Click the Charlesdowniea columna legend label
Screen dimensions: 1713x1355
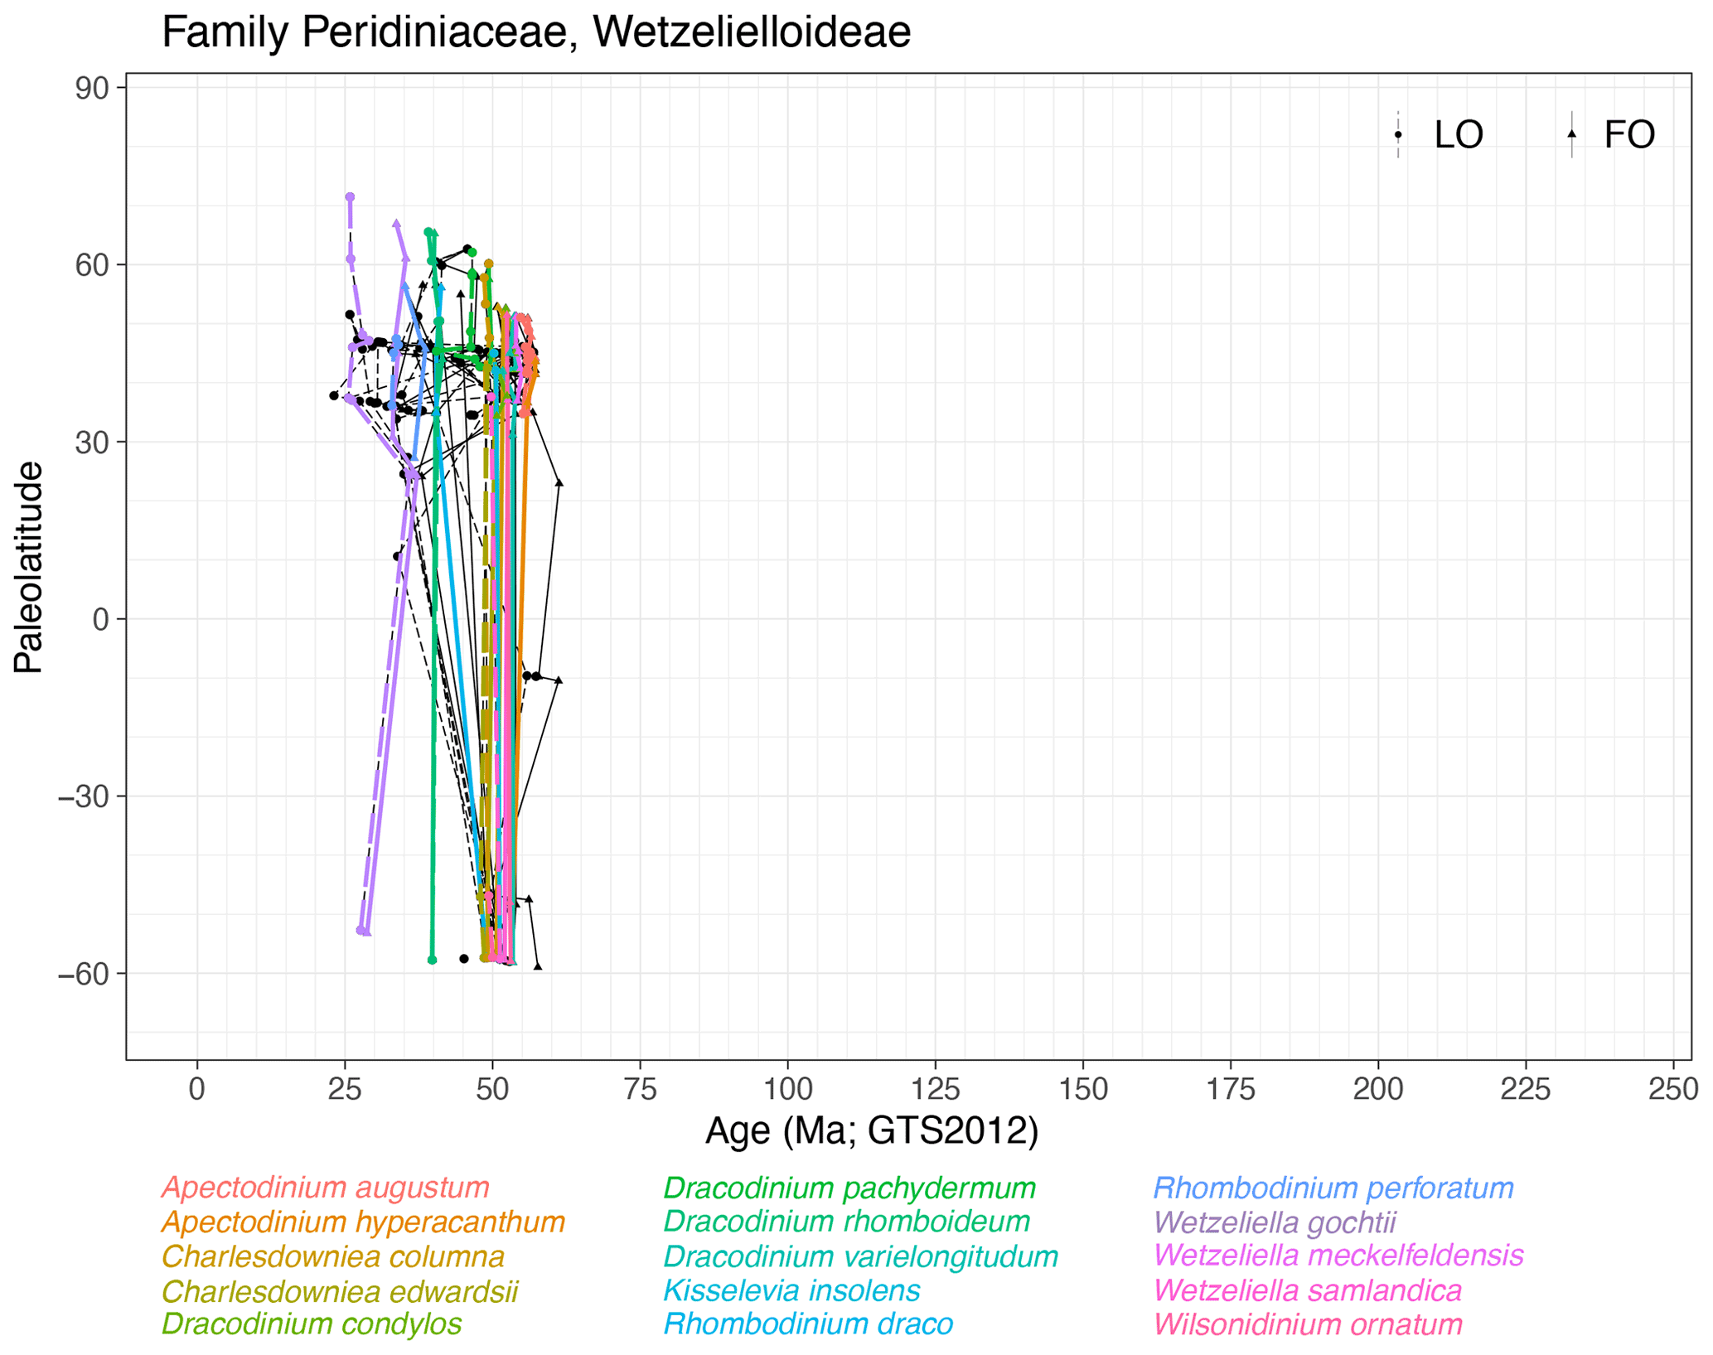click(332, 1256)
